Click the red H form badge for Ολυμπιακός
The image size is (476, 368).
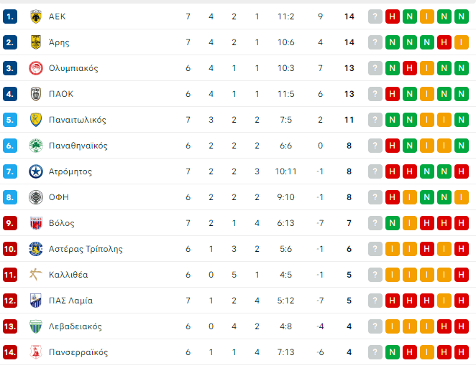tap(410, 68)
